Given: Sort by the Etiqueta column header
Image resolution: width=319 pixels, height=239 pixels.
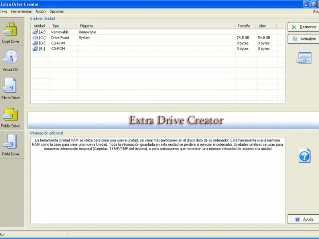Looking at the screenshot, I should 156,26.
